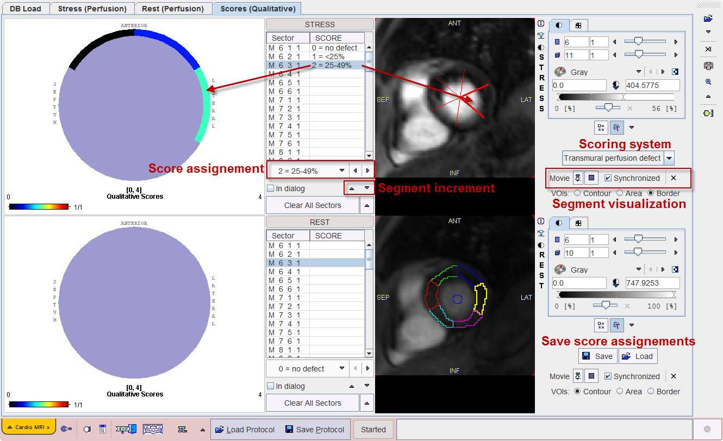Click the printer/report icon in right sidebar

[x=708, y=66]
